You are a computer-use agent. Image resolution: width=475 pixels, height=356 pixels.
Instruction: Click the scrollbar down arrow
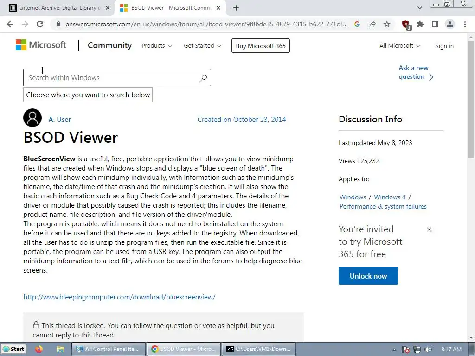tap(471, 338)
